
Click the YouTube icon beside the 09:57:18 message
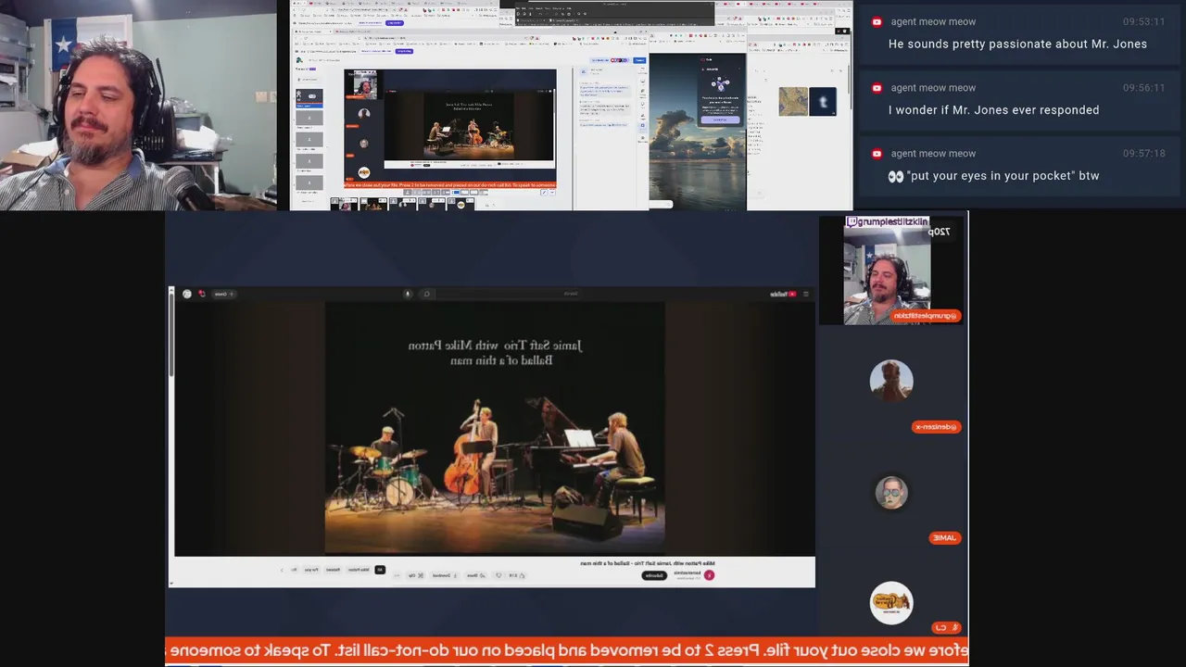[877, 153]
